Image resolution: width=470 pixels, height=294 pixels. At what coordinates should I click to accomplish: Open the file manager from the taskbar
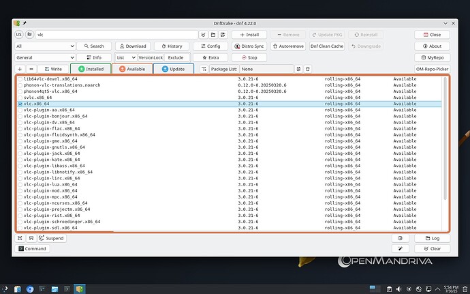tap(54, 289)
